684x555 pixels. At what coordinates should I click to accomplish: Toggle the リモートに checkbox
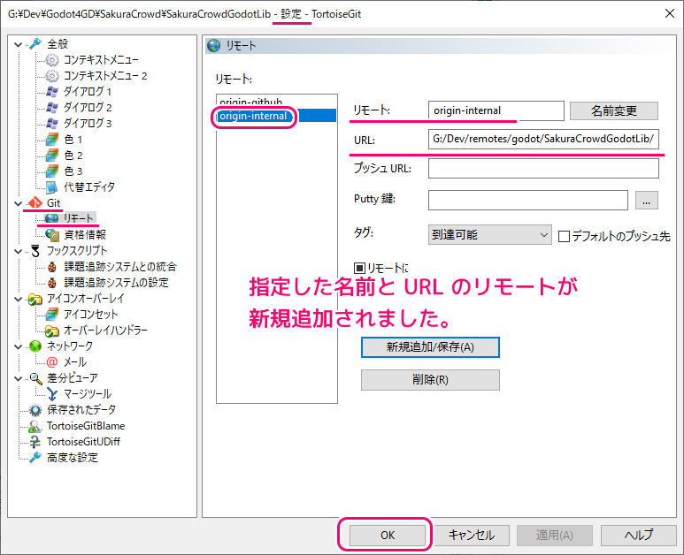[359, 267]
